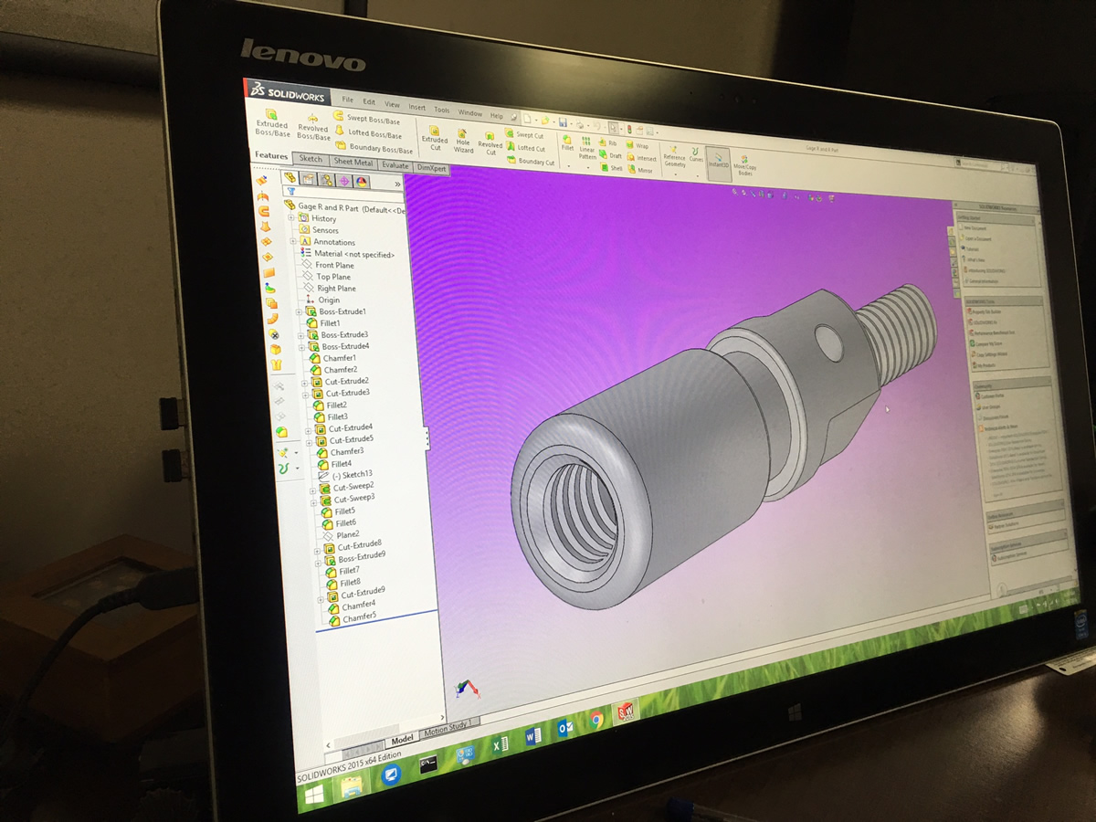1096x822 pixels.
Task: Open the Hole Wizard
Action: 463,141
